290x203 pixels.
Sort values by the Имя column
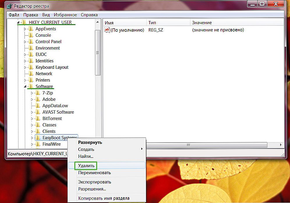tap(125, 23)
